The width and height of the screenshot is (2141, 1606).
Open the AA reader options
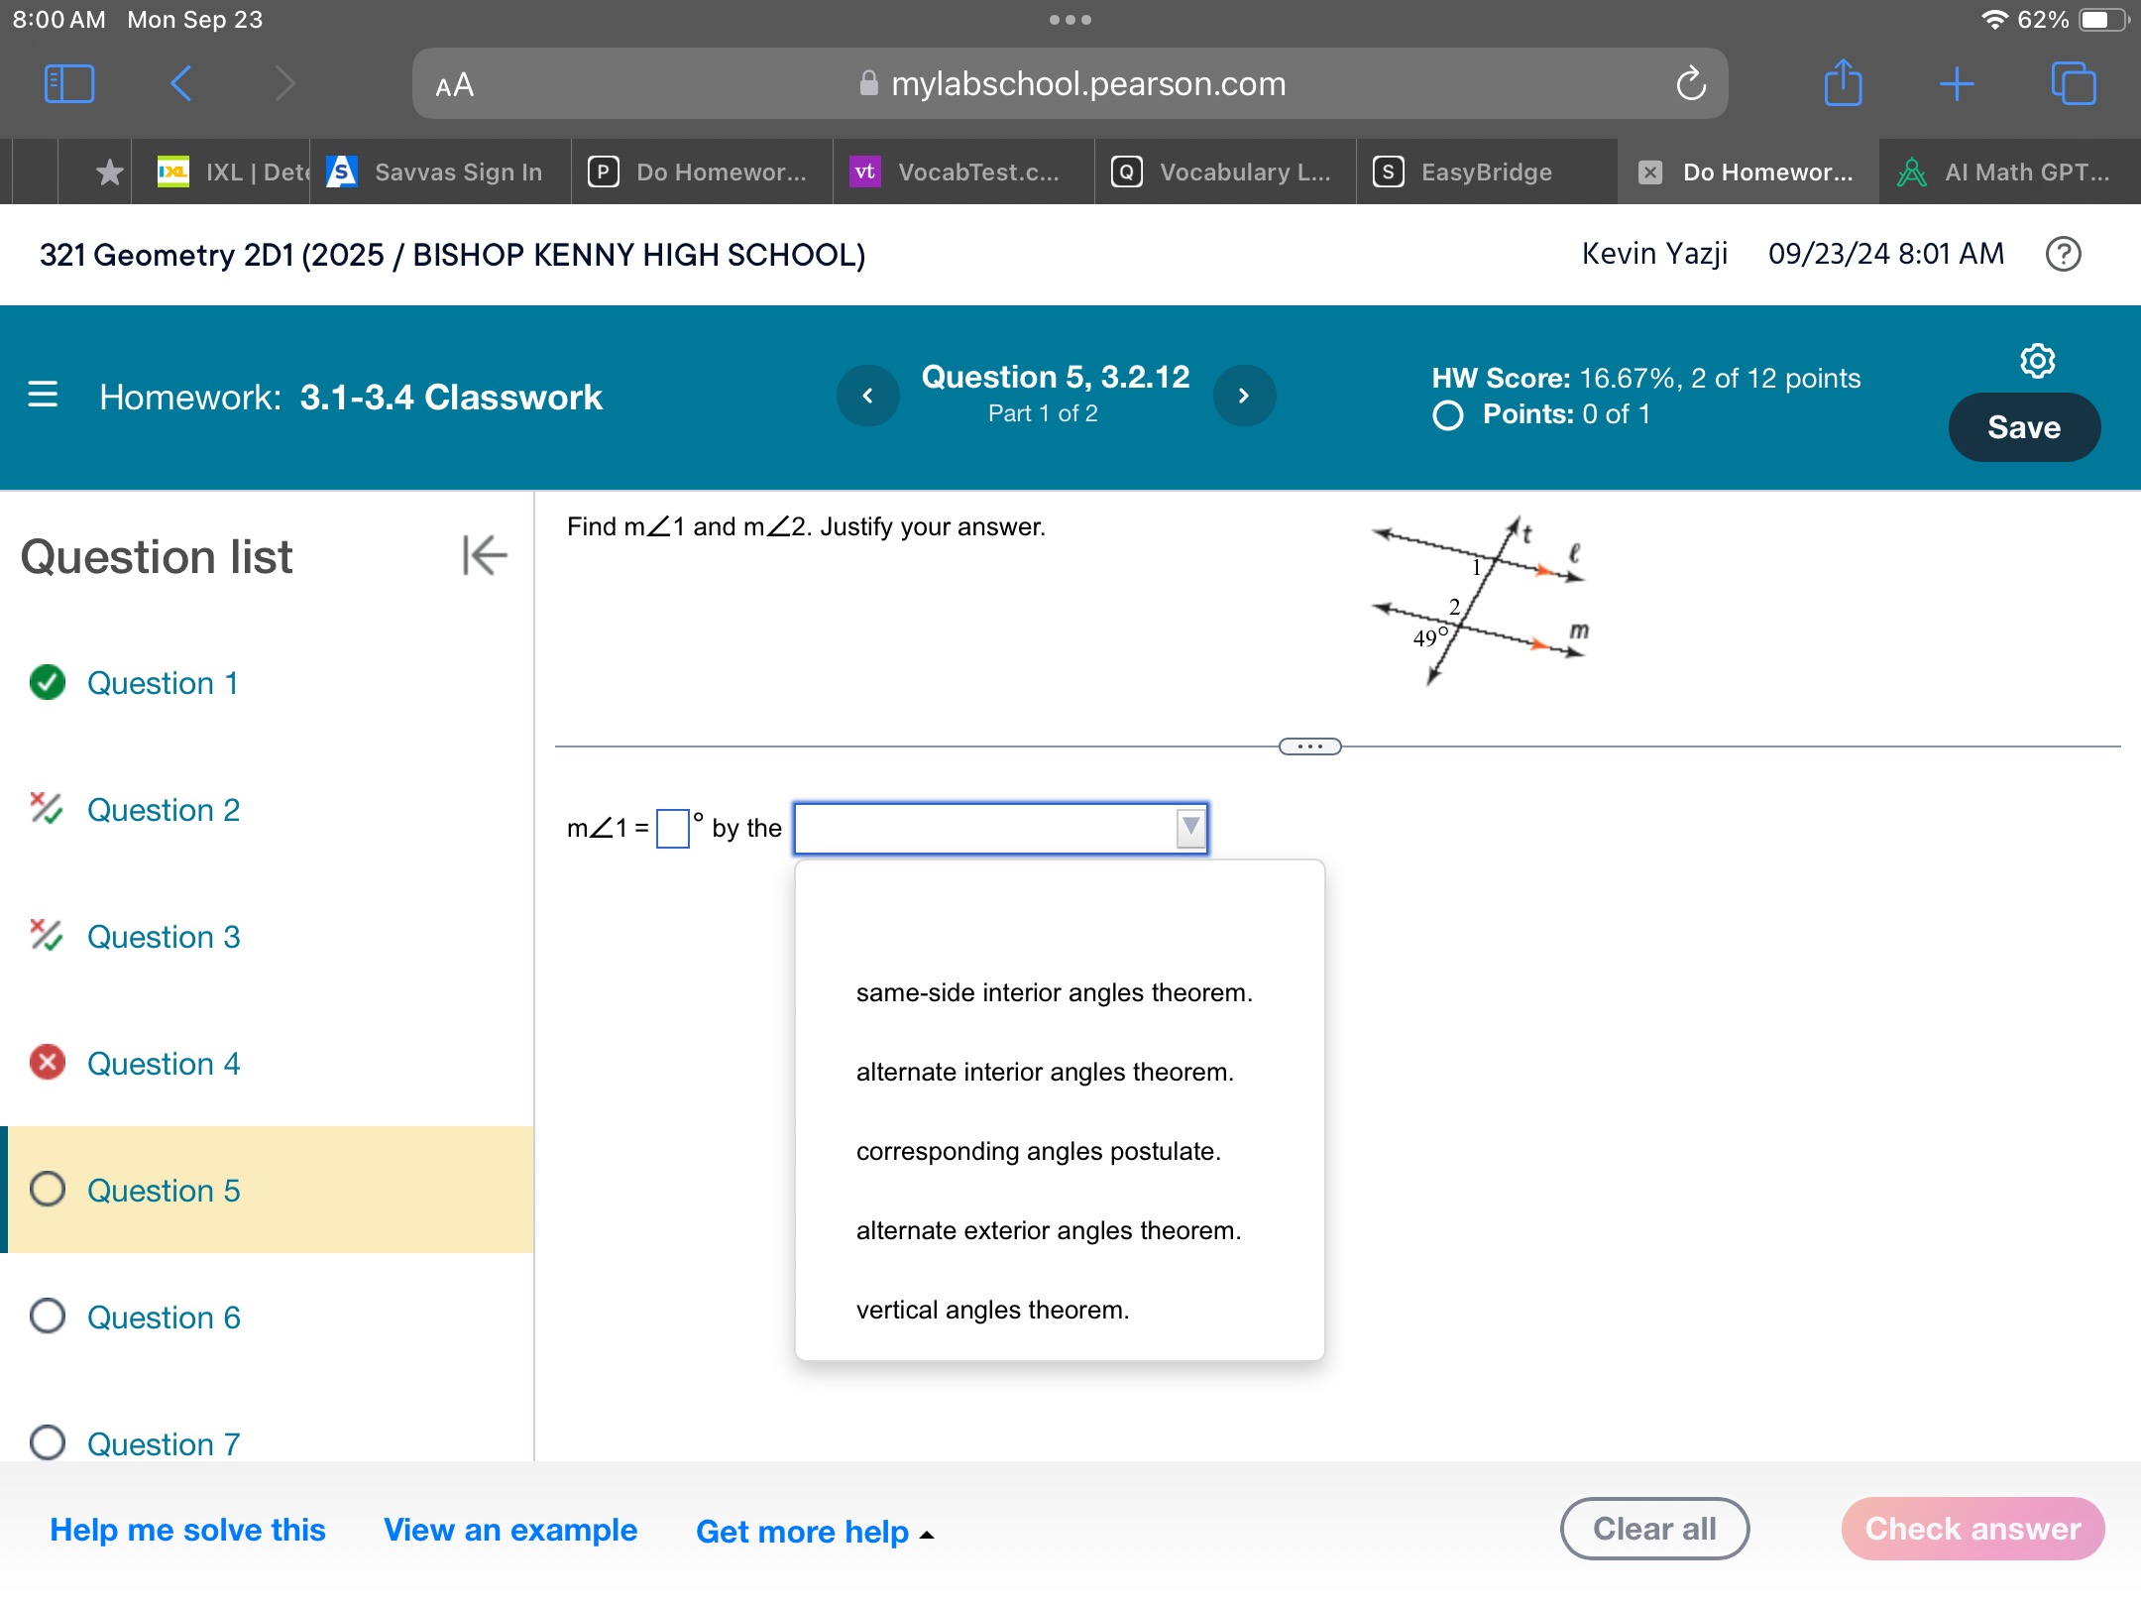(454, 85)
